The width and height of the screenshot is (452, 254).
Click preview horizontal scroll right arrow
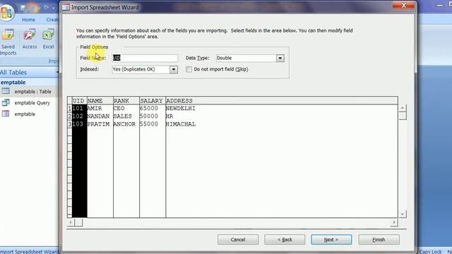(x=394, y=222)
